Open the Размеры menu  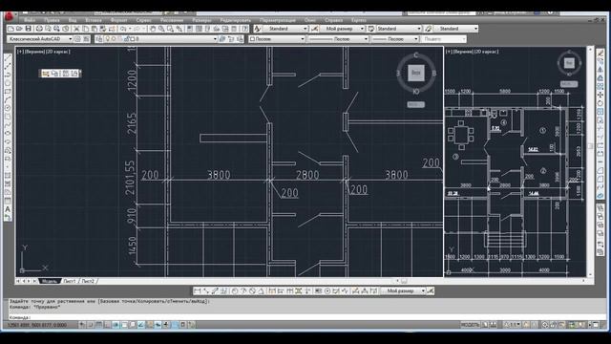coord(201,20)
